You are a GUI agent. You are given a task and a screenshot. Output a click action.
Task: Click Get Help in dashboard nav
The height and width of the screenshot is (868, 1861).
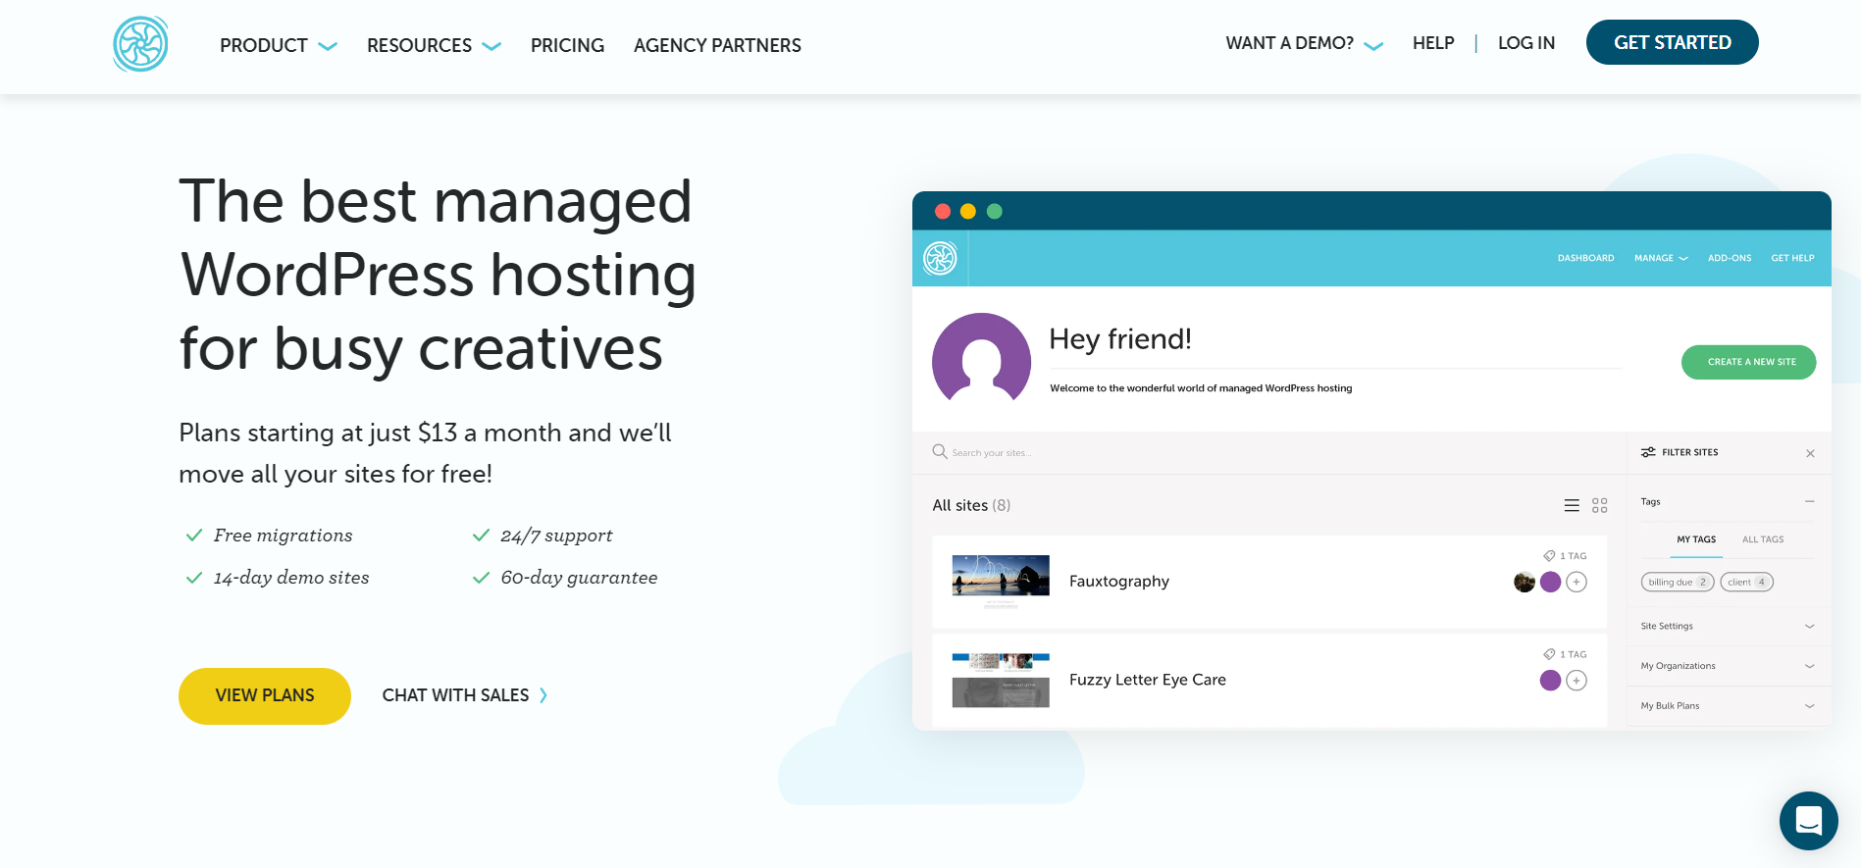point(1792,258)
